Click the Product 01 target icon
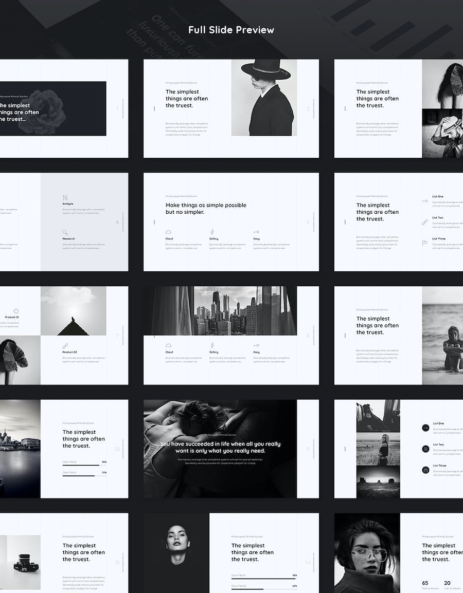 point(16,310)
